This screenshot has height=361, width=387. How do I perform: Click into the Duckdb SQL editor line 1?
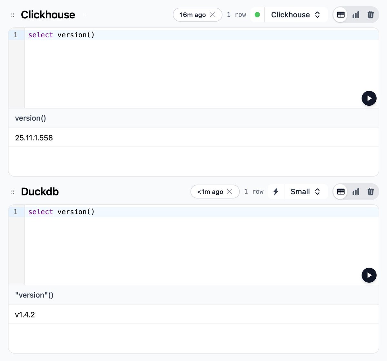202,212
